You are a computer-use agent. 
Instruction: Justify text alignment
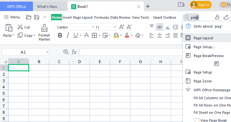175,35
